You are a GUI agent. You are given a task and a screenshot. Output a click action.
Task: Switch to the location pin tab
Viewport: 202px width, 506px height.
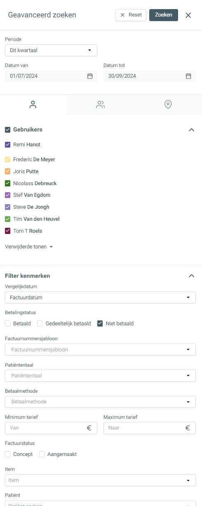coord(168,105)
